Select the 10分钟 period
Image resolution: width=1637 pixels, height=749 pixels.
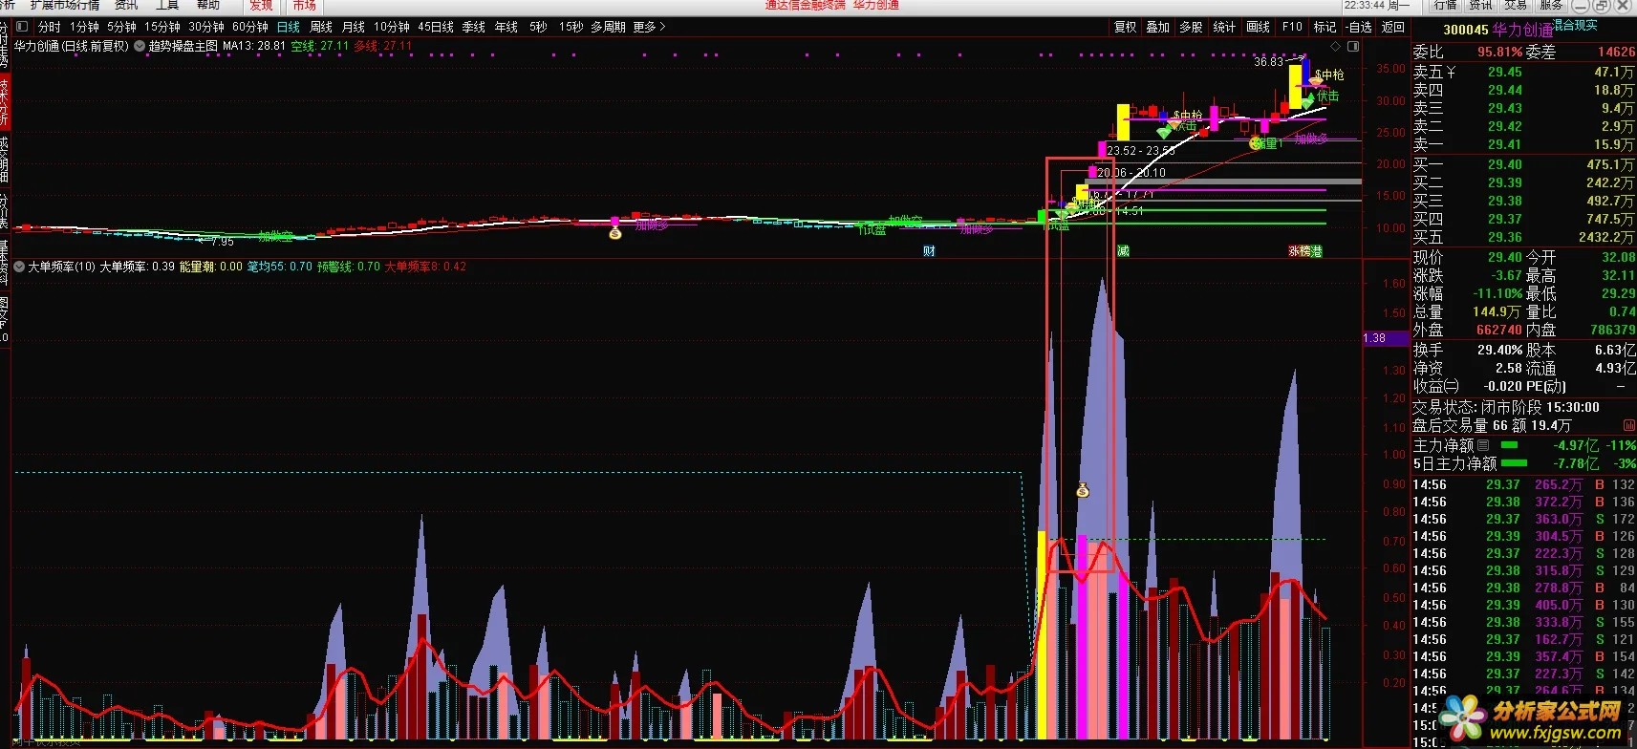[x=392, y=27]
